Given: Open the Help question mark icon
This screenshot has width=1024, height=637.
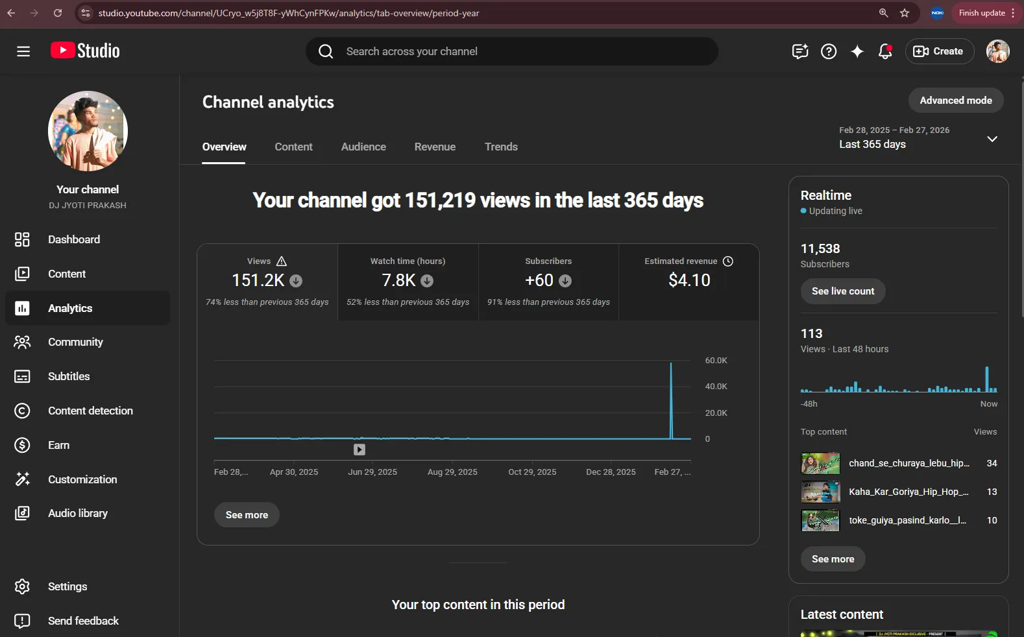Looking at the screenshot, I should coord(829,51).
